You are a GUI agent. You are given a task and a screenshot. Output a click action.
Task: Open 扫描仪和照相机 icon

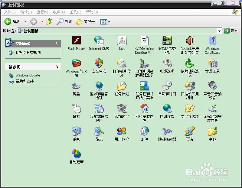coord(190,86)
